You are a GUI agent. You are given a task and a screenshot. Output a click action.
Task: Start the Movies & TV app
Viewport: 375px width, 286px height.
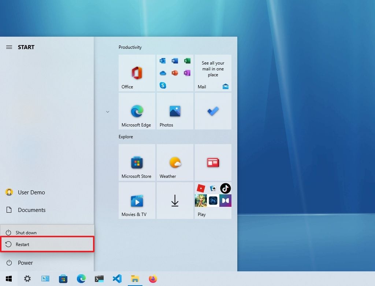[x=137, y=201]
